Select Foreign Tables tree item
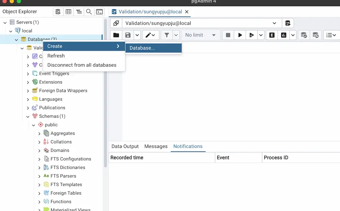 click(66, 193)
